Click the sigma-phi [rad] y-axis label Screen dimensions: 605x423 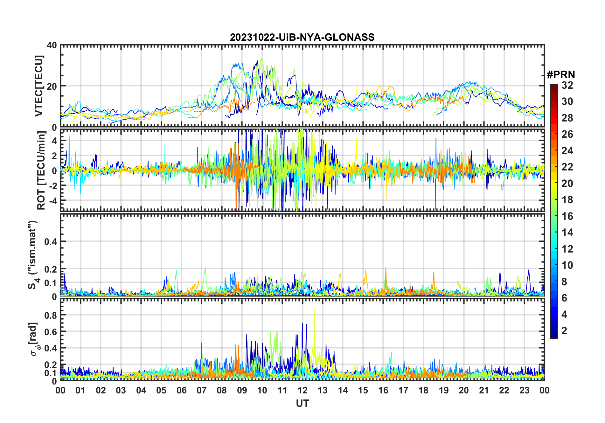34,339
